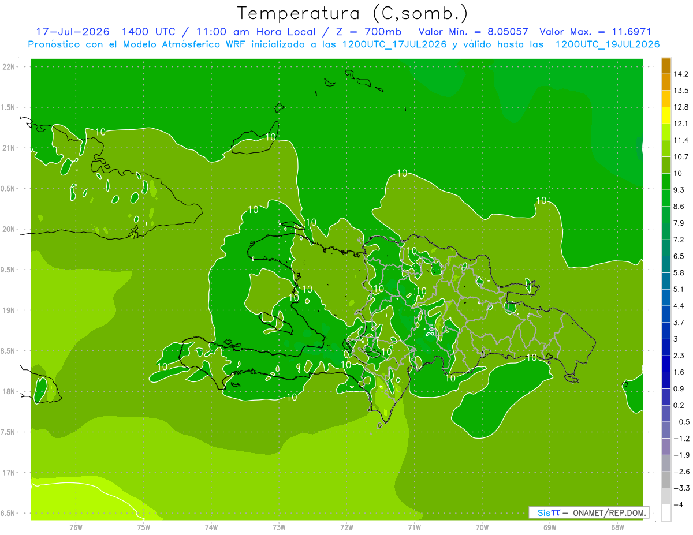
Task: Click "Valor Max. = 11.6971" value
Action: tap(594, 32)
